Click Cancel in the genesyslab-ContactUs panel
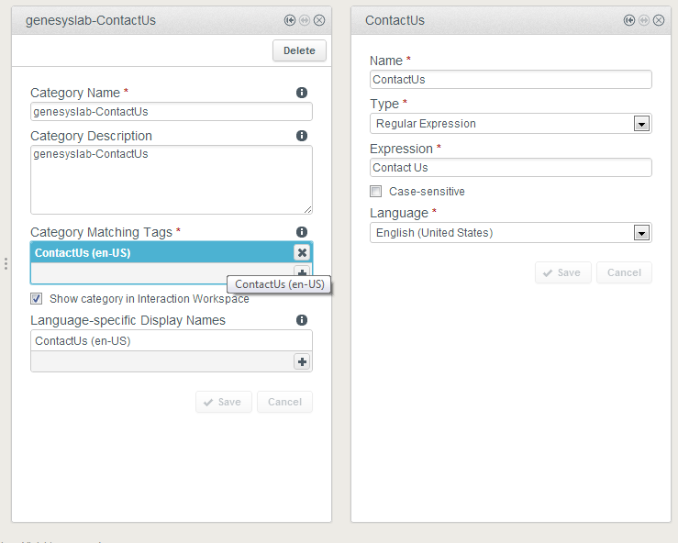The height and width of the screenshot is (543, 678). (x=284, y=402)
